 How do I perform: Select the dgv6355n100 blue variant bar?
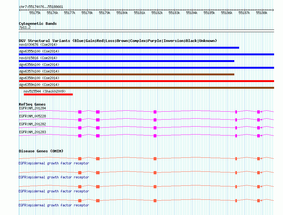point(146,54)
